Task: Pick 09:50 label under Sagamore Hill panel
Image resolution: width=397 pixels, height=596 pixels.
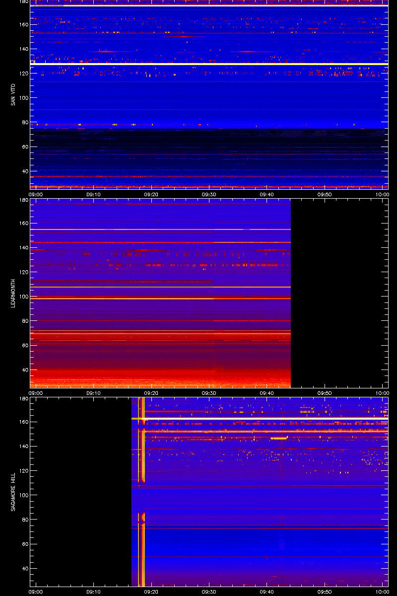Action: point(325,592)
